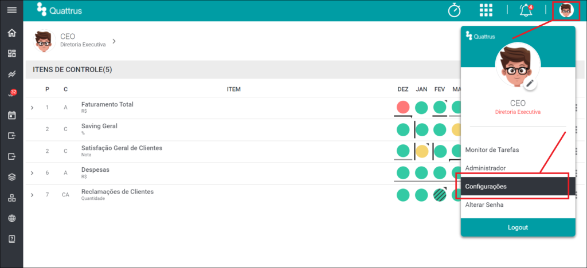
Task: Click CEO name in profile panel
Action: pyautogui.click(x=518, y=103)
